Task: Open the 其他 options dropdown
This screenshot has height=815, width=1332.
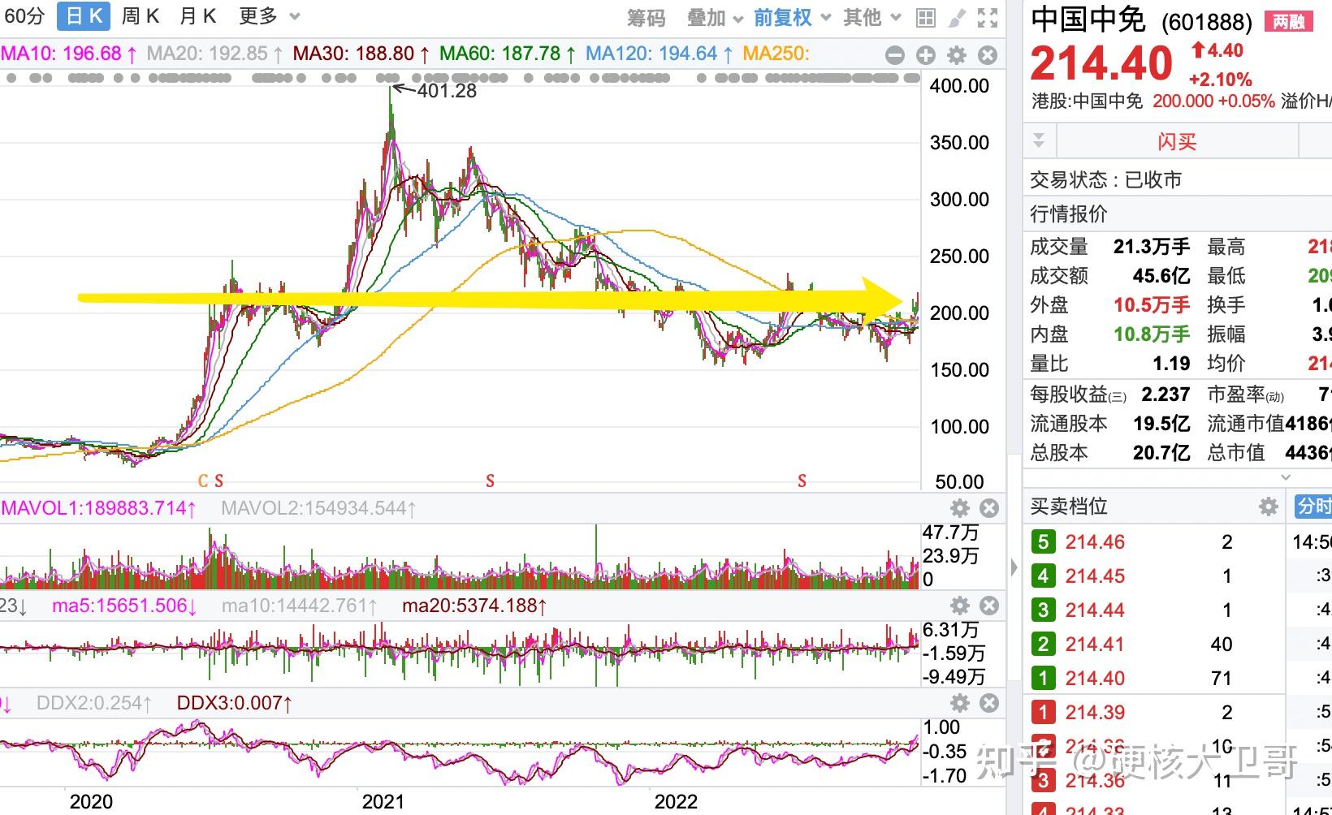Action: (x=872, y=18)
